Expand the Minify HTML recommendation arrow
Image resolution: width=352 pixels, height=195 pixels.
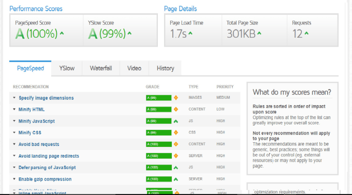(x=14, y=109)
